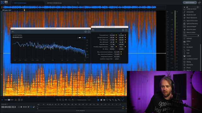Open the time format dropdown above timecode
Screen dimensions: 202x113
5,104
